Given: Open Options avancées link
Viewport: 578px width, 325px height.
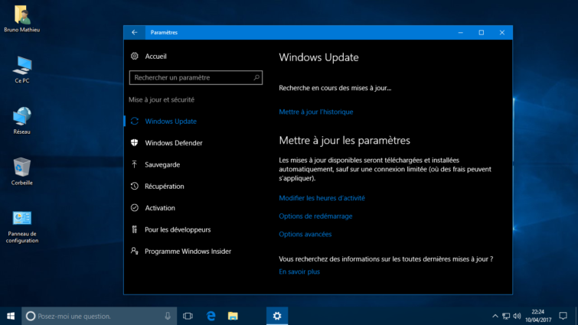Looking at the screenshot, I should point(305,234).
